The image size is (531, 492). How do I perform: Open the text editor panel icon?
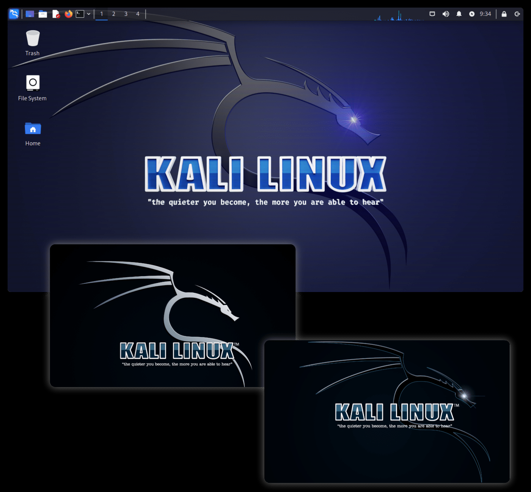(56, 14)
